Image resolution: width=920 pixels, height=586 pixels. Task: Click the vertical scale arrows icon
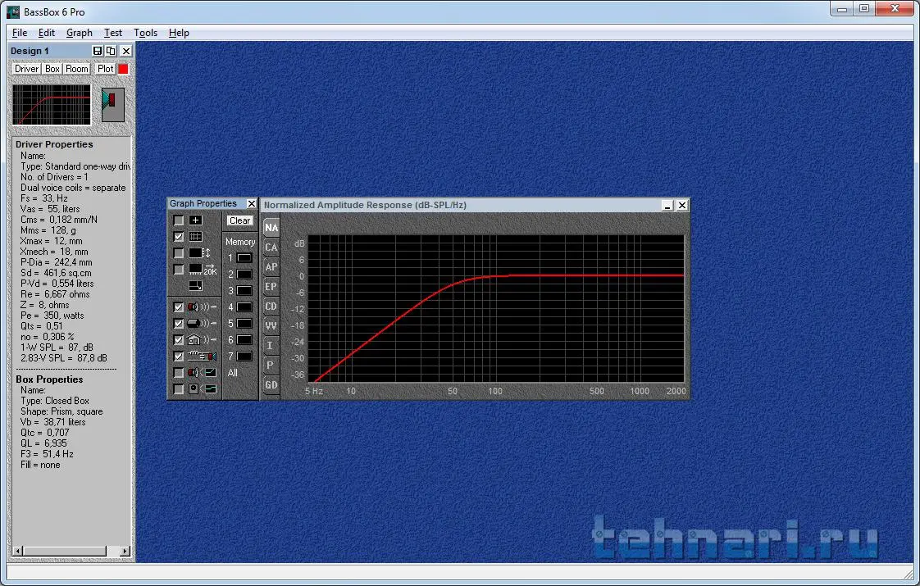[199, 253]
